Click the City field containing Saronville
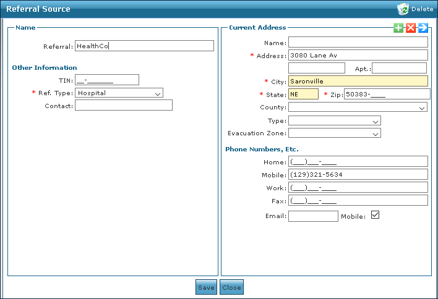 [x=358, y=81]
